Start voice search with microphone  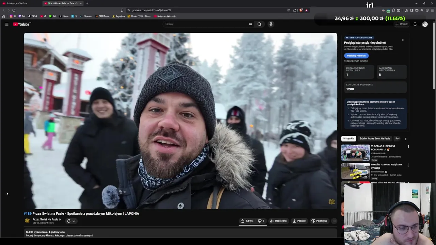click(271, 24)
